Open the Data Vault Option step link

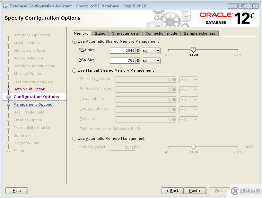30,89
